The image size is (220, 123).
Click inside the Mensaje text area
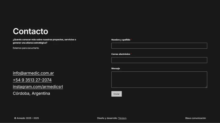click(x=159, y=79)
